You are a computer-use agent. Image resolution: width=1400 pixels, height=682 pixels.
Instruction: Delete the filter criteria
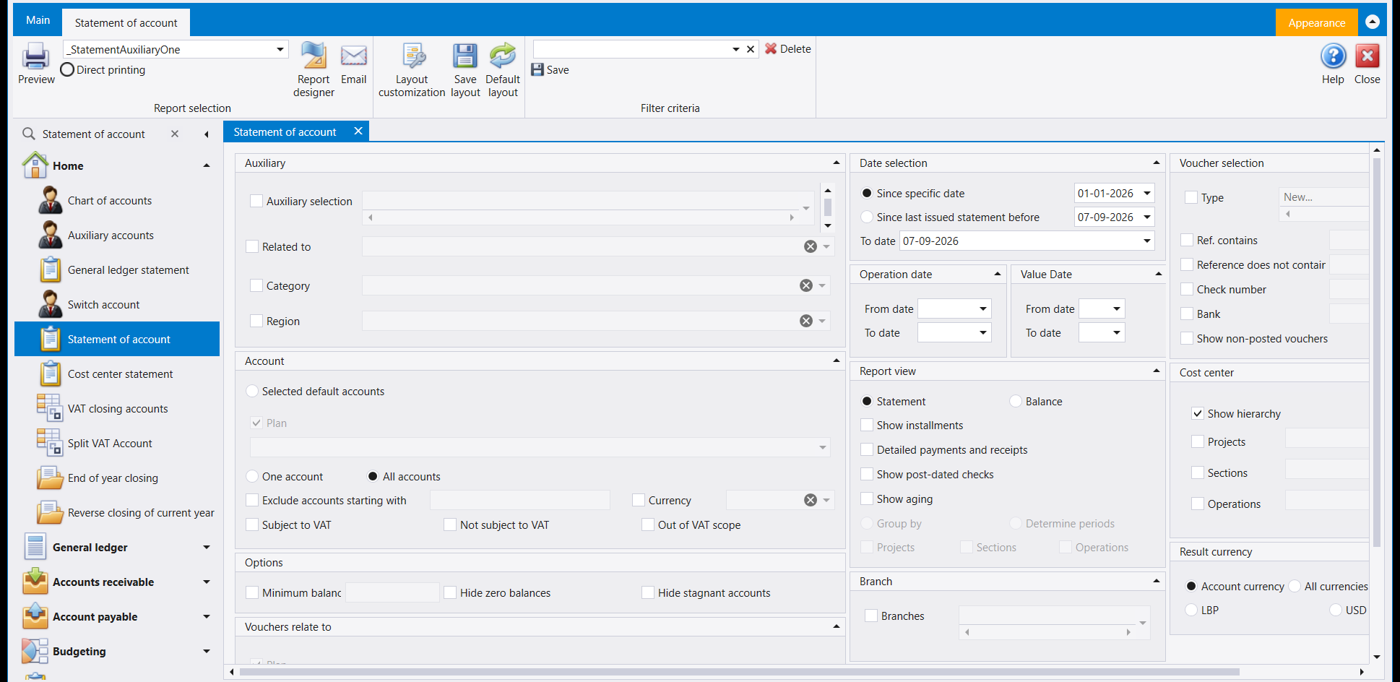click(787, 49)
